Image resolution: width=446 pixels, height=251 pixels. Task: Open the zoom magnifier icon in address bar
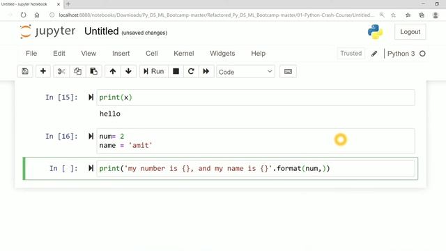coord(382,15)
